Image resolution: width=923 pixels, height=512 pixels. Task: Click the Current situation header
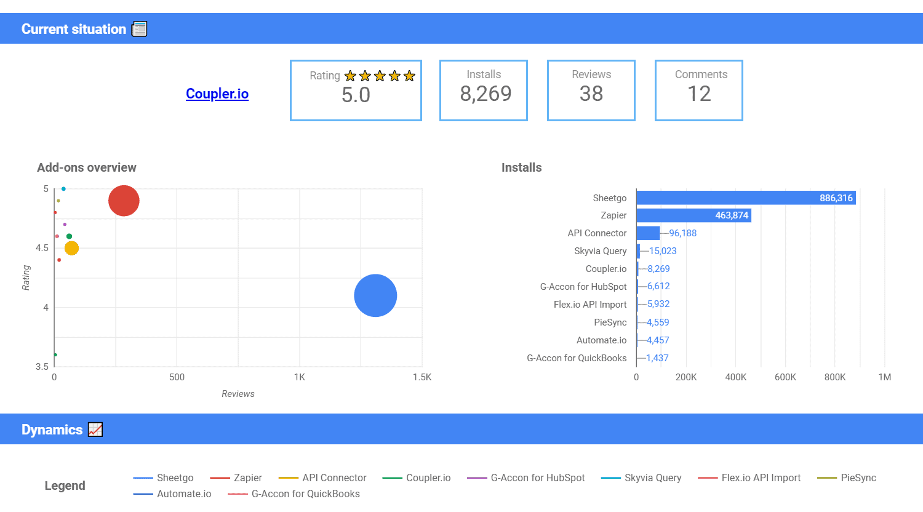point(74,29)
